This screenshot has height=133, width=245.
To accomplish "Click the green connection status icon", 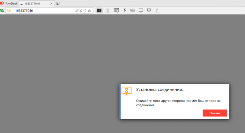I will pos(2,10).
